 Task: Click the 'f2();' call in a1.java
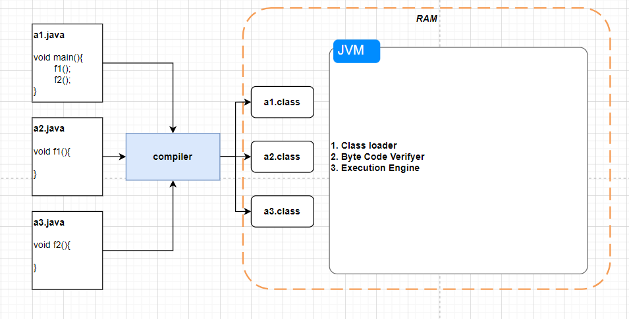click(x=63, y=80)
